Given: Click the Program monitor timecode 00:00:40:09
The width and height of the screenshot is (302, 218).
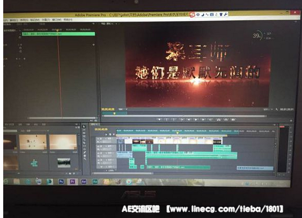Looking at the screenshot, I should pos(108,109).
